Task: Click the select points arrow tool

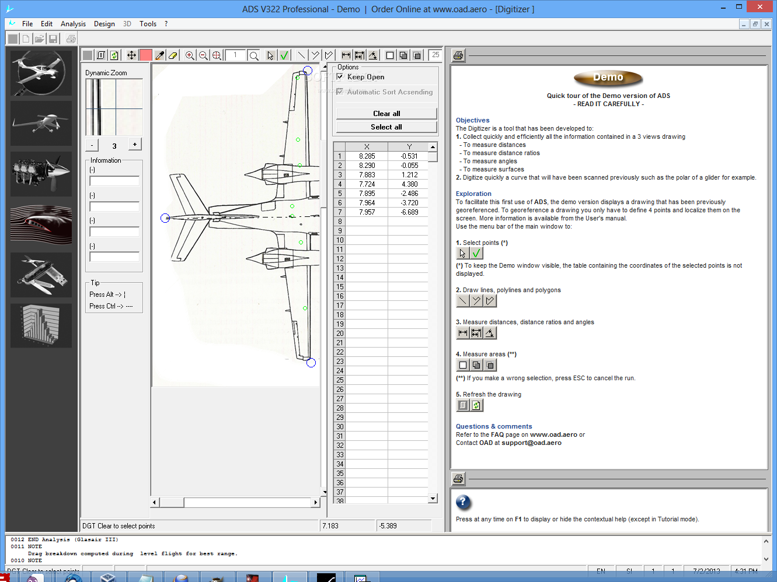Action: (270, 55)
